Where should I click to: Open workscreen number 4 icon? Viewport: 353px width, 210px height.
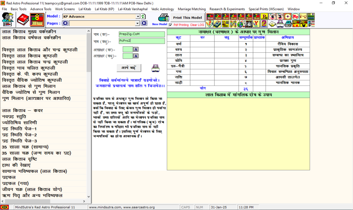coord(233,17)
